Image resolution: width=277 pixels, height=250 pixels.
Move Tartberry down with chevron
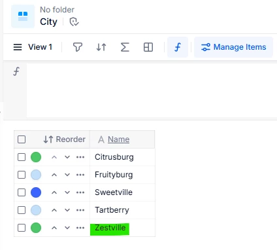pos(67,210)
